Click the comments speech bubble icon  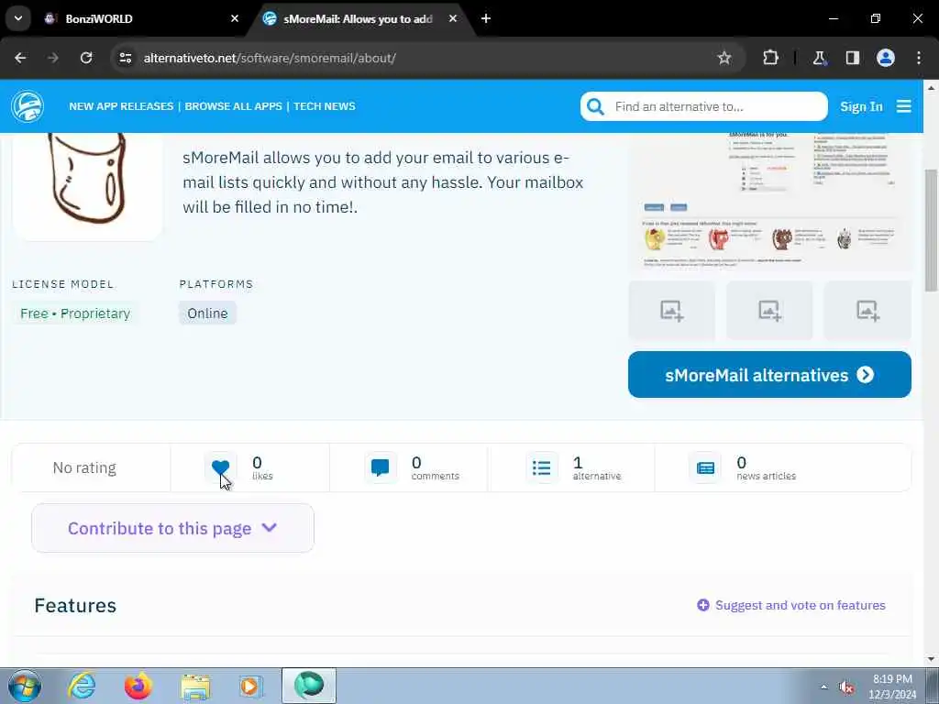point(381,467)
